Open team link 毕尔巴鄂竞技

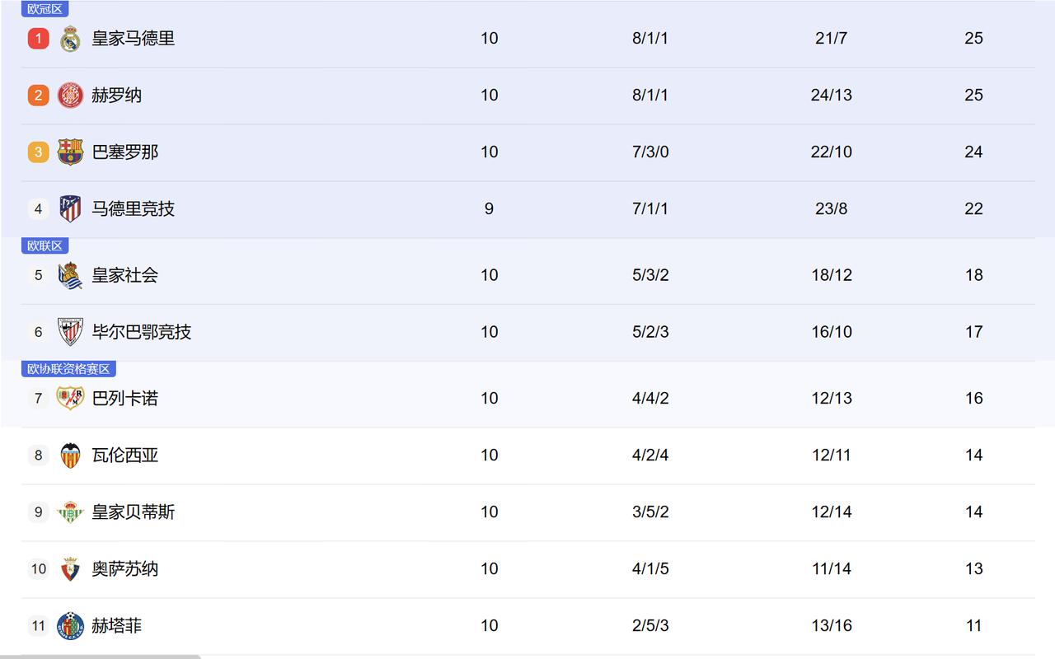(x=142, y=332)
